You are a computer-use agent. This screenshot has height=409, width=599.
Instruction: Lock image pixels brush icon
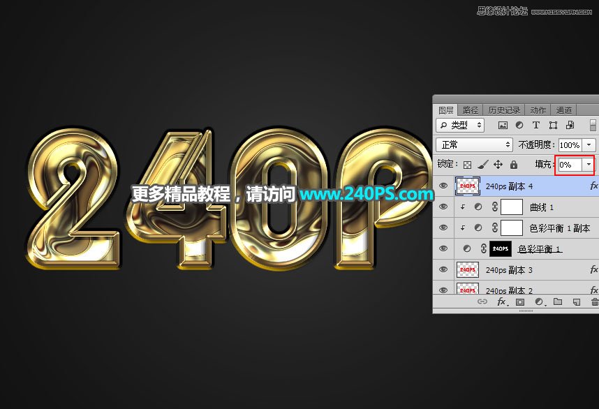click(x=482, y=165)
